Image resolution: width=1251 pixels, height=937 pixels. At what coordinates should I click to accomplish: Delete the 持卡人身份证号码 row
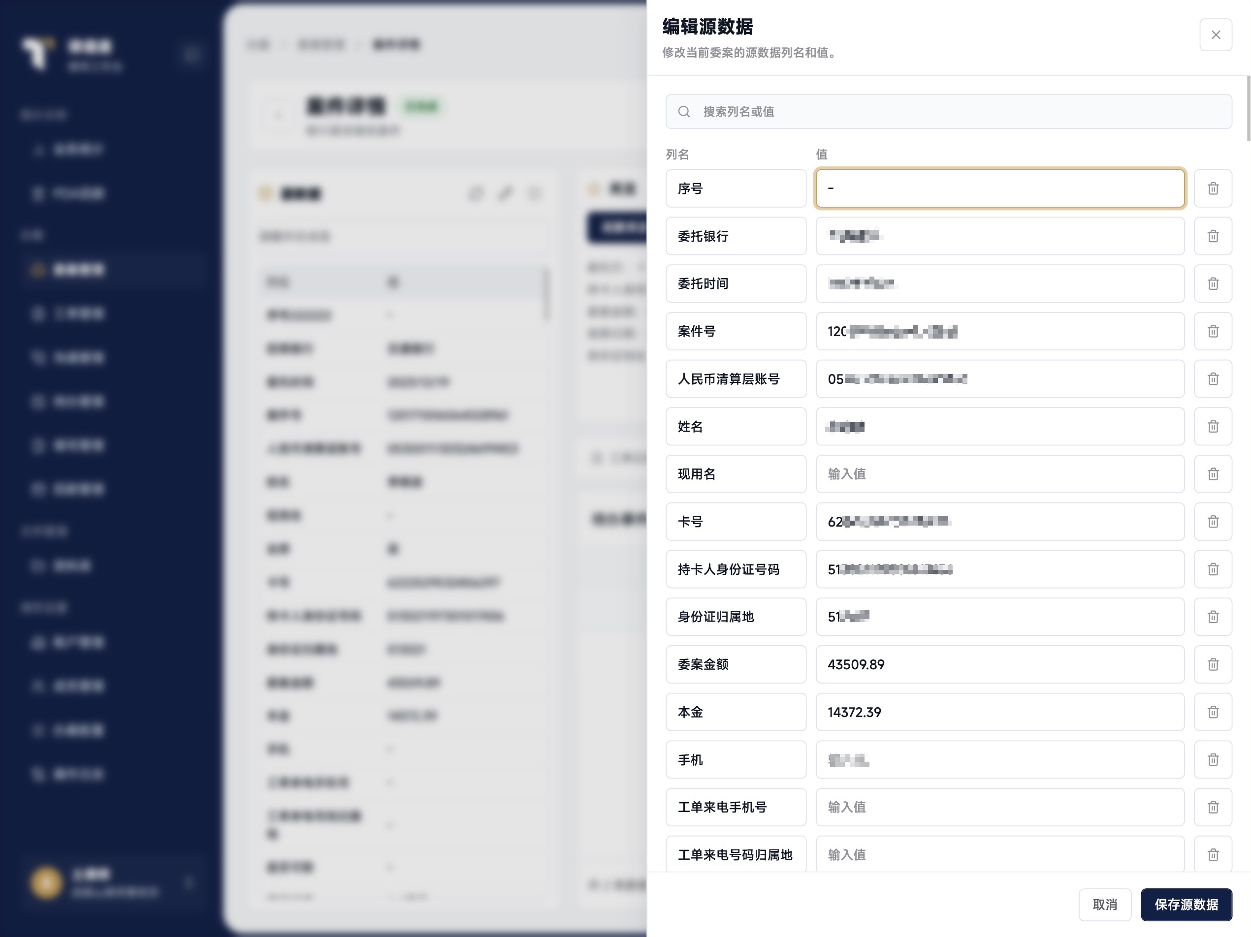[x=1213, y=569]
